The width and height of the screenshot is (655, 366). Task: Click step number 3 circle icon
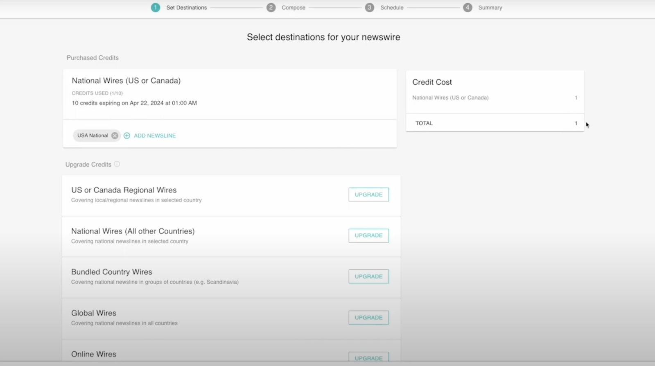point(370,7)
